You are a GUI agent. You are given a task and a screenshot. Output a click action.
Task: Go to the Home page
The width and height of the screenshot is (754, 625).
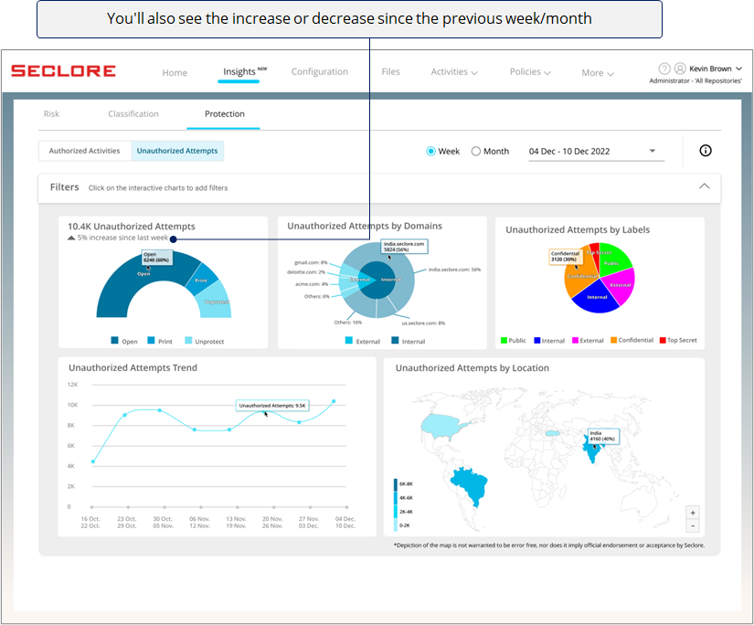pos(175,73)
